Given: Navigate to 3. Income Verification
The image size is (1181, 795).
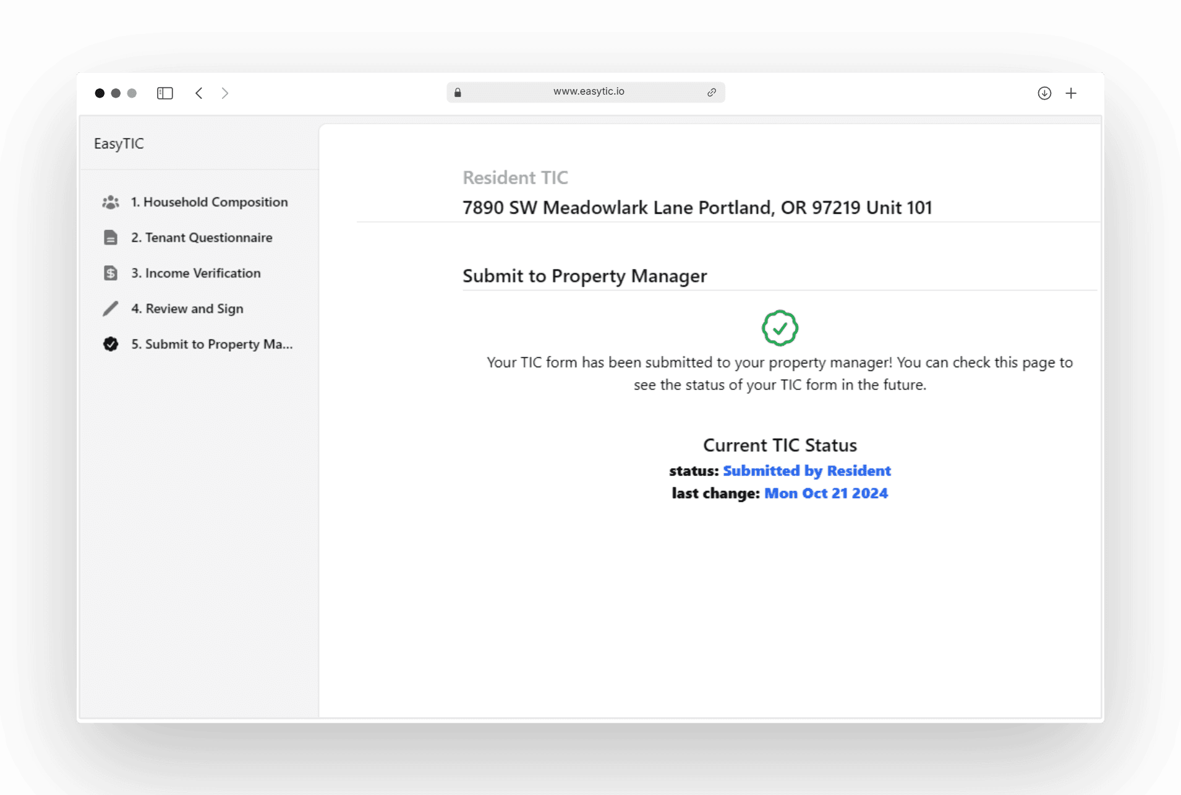Looking at the screenshot, I should [x=195, y=273].
